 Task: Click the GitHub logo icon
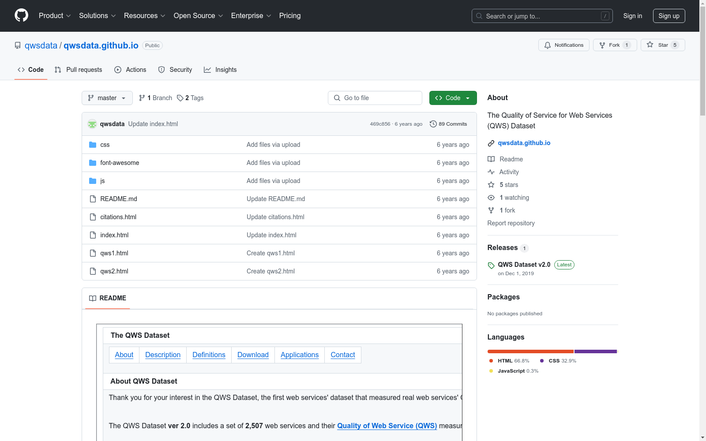tap(21, 15)
